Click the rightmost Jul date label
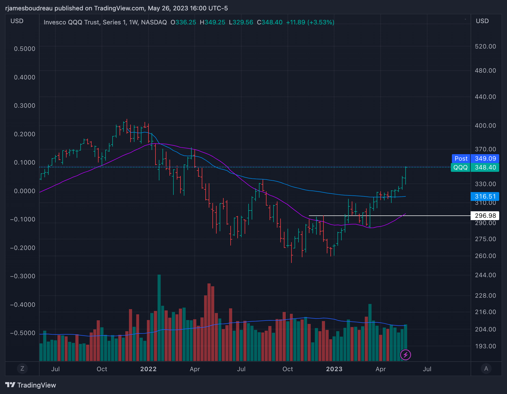The width and height of the screenshot is (507, 394). (427, 369)
